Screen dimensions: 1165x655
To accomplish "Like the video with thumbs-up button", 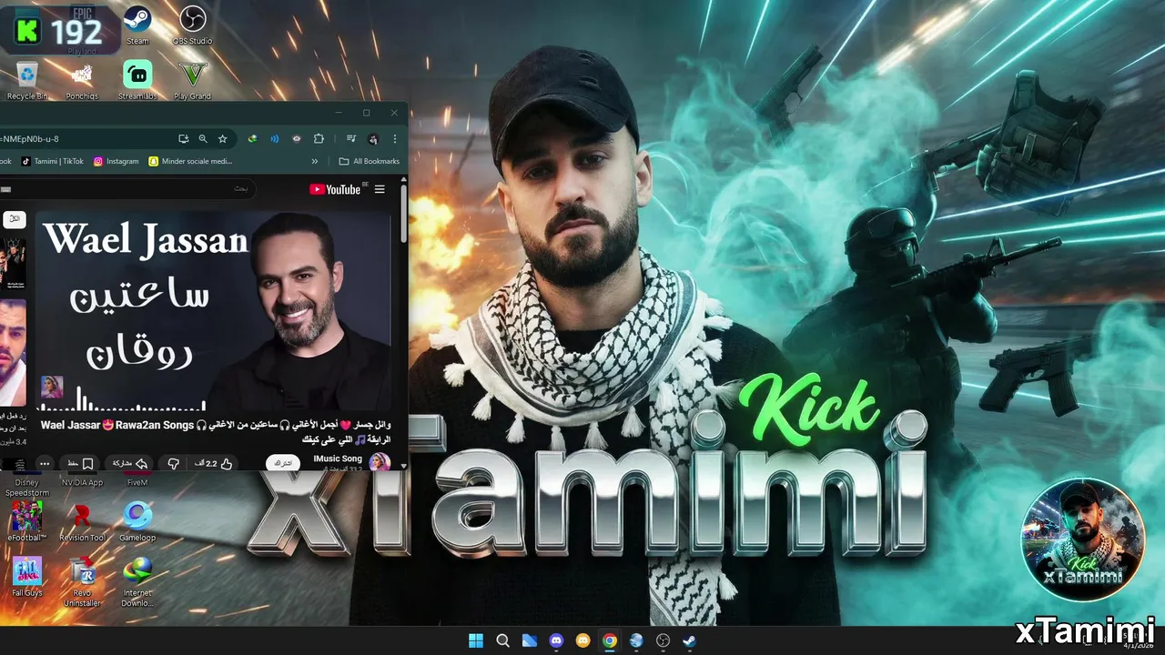I will pyautogui.click(x=214, y=463).
